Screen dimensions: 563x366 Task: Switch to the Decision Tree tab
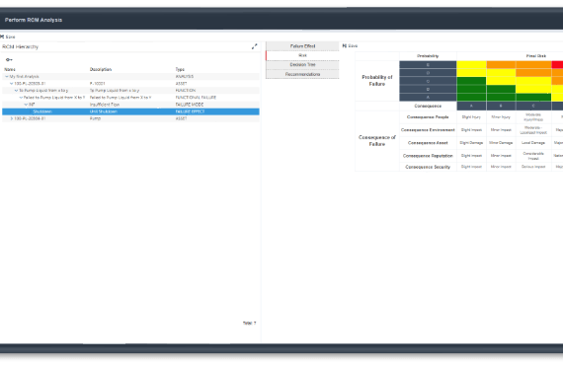[x=302, y=65]
